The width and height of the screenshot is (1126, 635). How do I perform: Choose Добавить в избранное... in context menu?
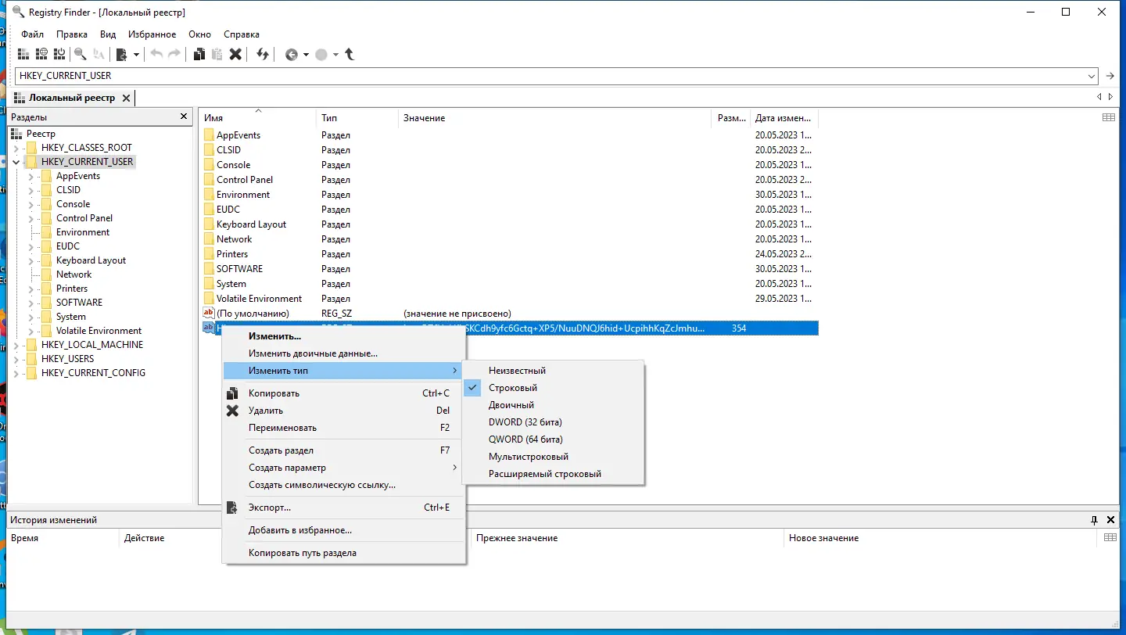[344, 530]
